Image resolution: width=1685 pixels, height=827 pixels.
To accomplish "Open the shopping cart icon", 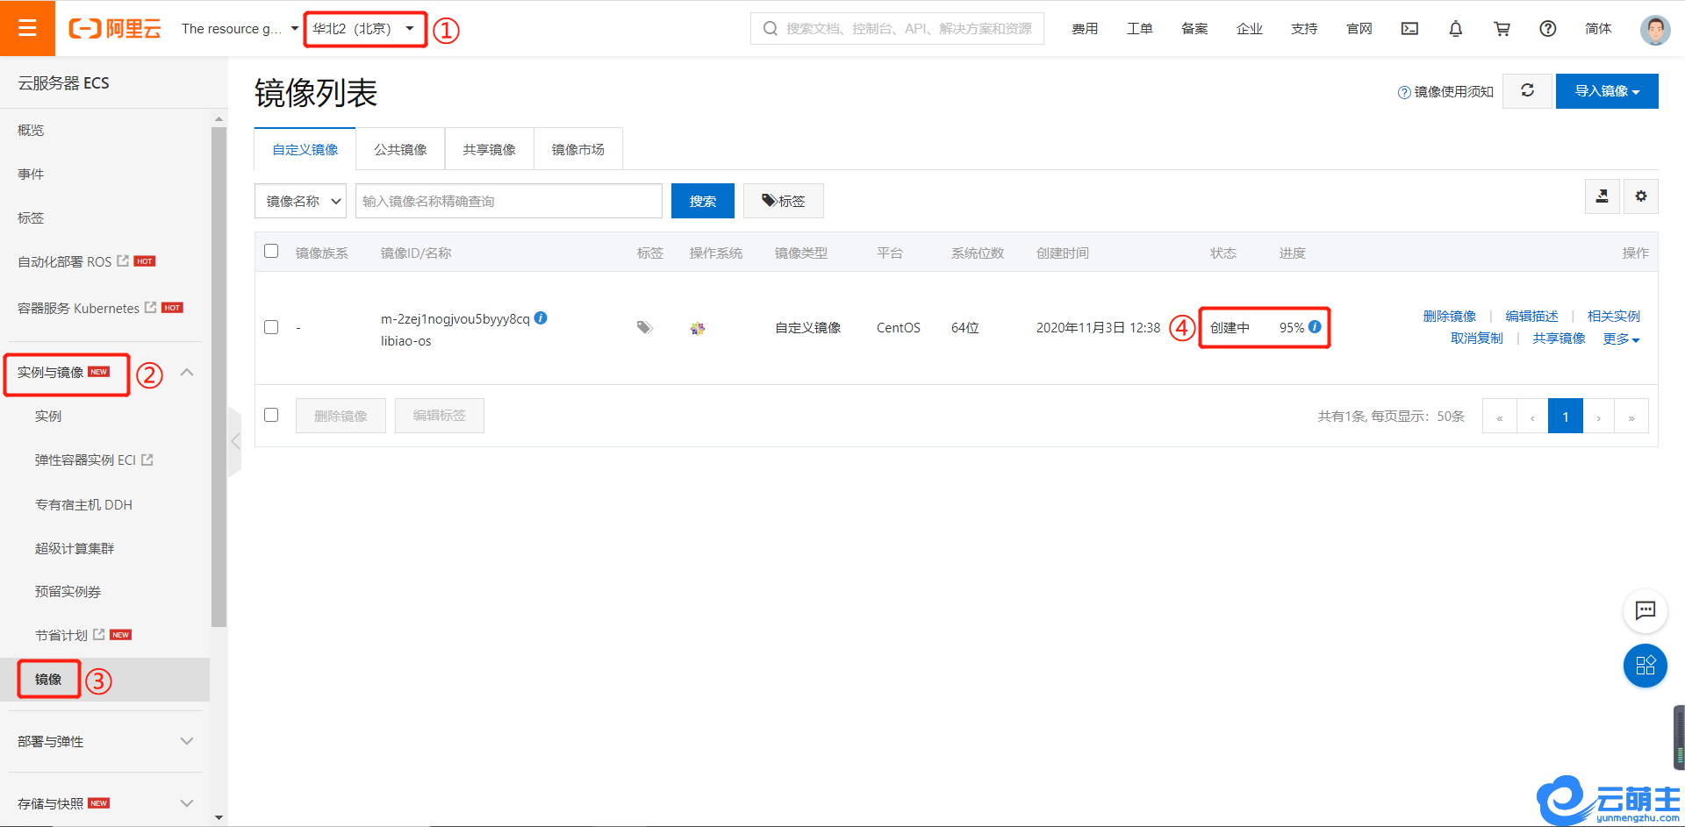I will tap(1502, 29).
